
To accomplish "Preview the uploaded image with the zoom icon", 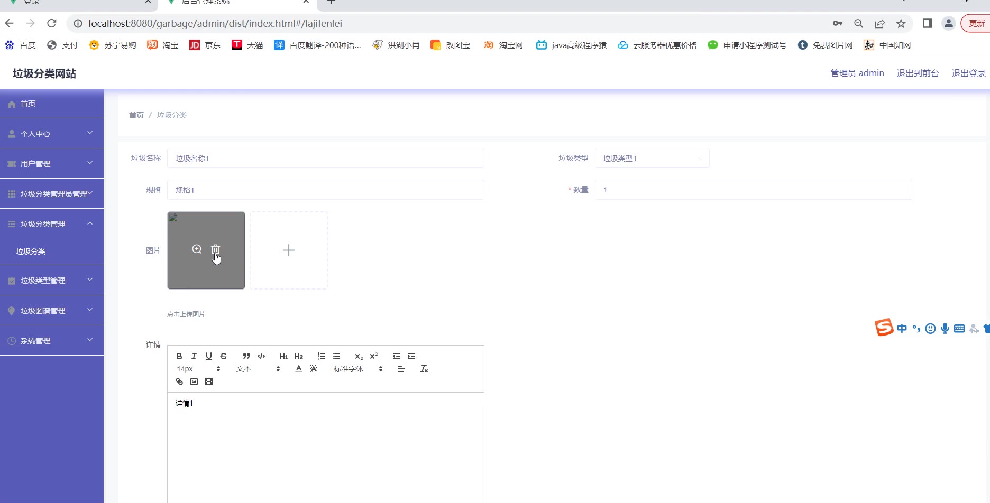I will click(x=197, y=249).
